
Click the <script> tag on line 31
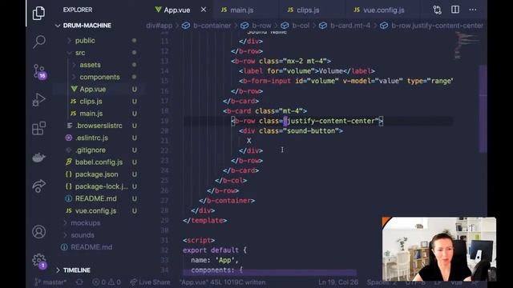pyautogui.click(x=199, y=240)
